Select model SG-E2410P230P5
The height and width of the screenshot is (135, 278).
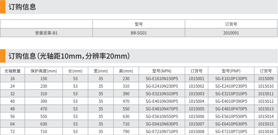pos(231,86)
